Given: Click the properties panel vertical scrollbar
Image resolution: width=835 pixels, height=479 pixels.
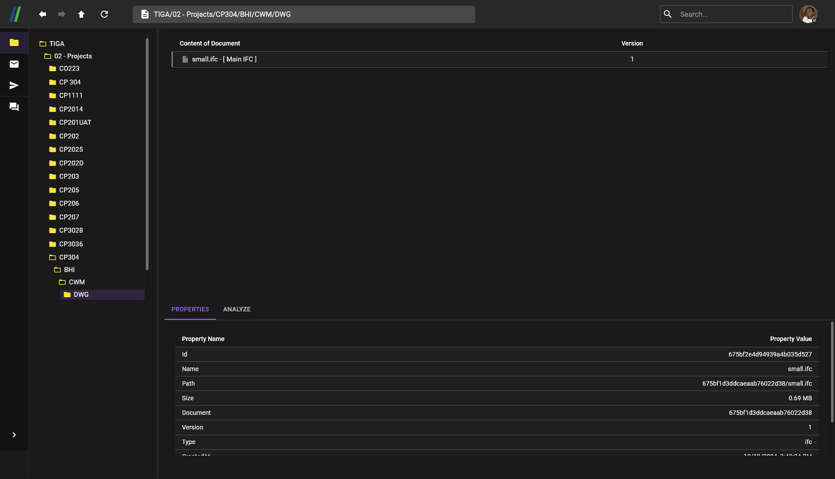Looking at the screenshot, I should pyautogui.click(x=832, y=372).
